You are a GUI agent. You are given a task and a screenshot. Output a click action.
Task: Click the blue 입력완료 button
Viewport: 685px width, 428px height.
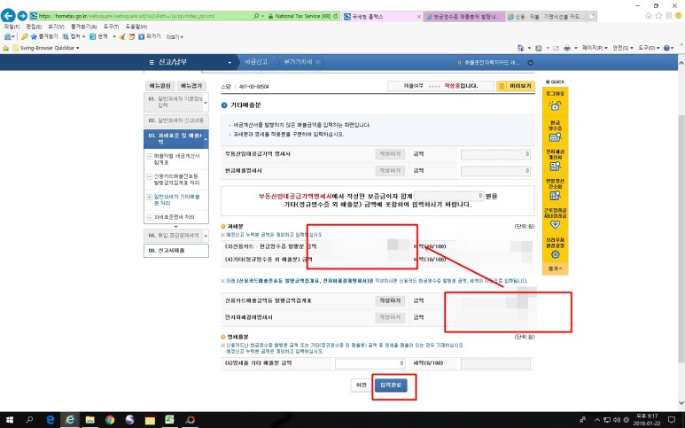click(391, 385)
